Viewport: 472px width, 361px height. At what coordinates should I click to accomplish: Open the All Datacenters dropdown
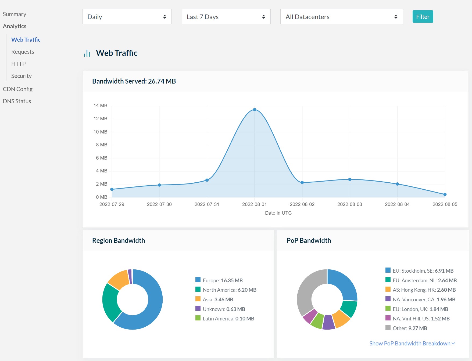(341, 17)
